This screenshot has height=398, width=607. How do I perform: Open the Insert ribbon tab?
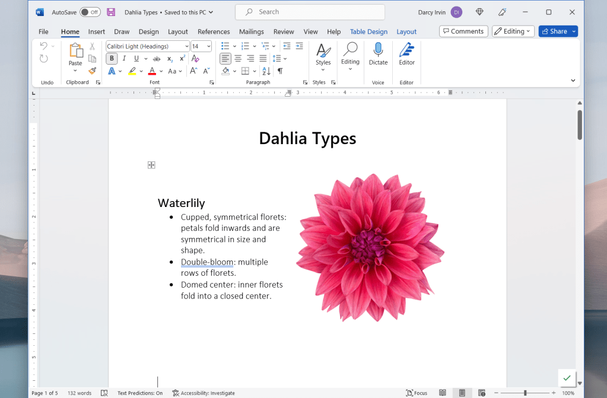tap(97, 32)
